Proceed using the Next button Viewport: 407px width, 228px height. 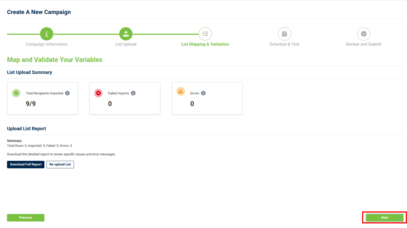[x=384, y=218]
